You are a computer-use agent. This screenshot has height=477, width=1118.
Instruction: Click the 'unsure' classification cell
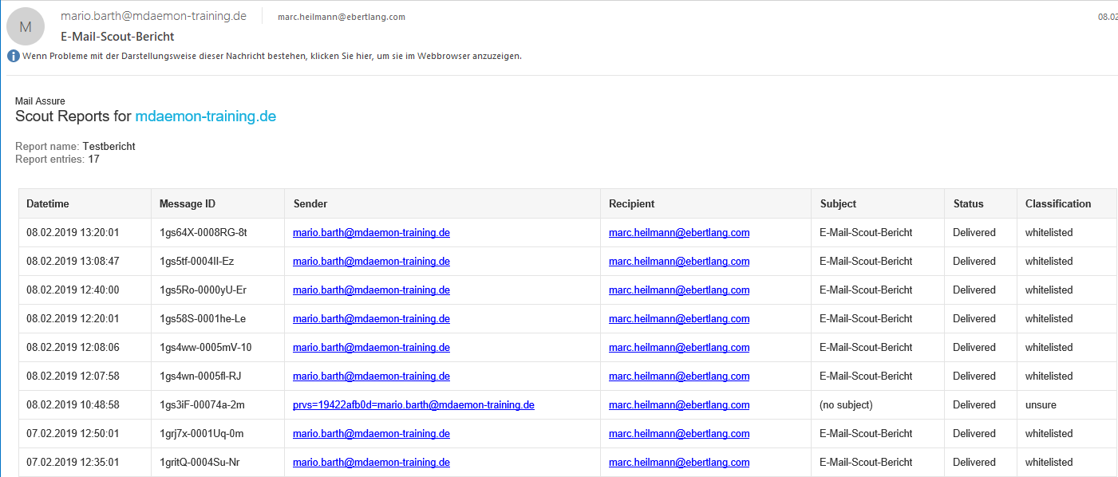pyautogui.click(x=1041, y=405)
